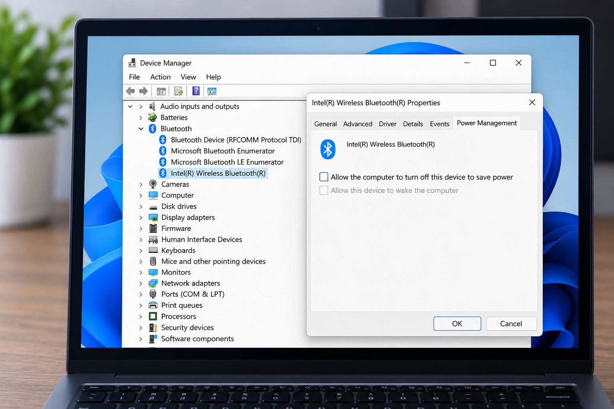Open the View menu

tap(188, 77)
